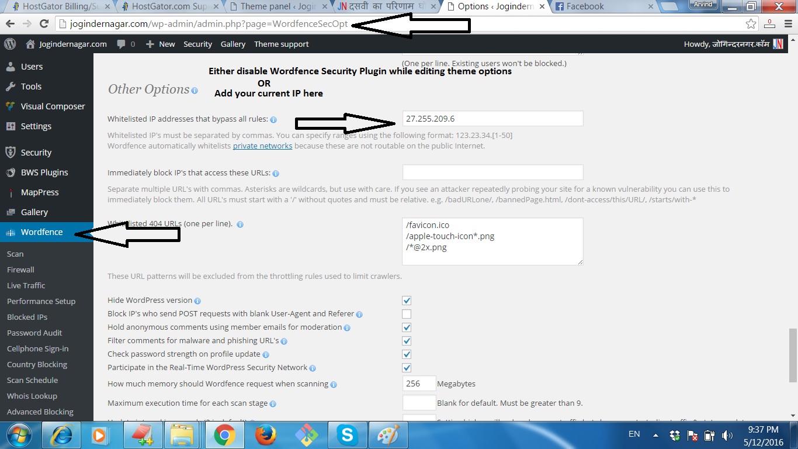Bookmark page with the star icon
798x449 pixels.
pos(751,24)
